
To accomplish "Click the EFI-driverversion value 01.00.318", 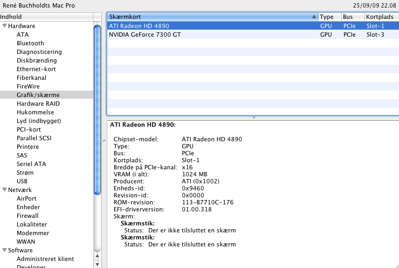I will [x=197, y=209].
